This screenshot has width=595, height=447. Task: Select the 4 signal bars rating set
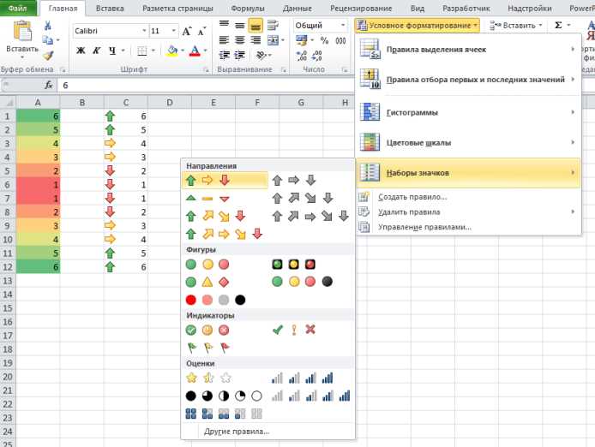tap(303, 378)
